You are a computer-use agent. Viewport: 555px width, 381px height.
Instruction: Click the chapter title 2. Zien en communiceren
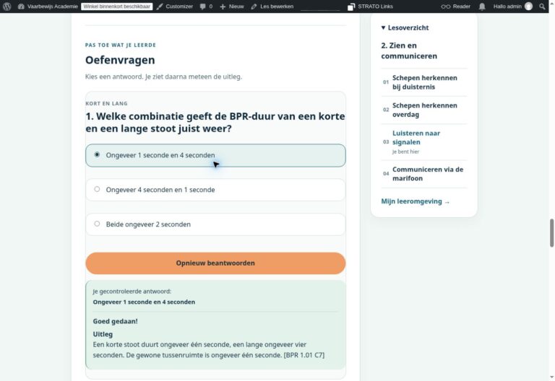409,51
